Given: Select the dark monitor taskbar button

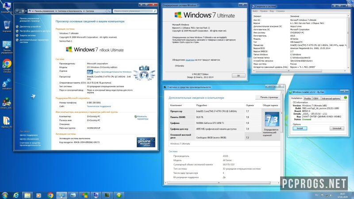Looking at the screenshot, I should (x=107, y=195).
